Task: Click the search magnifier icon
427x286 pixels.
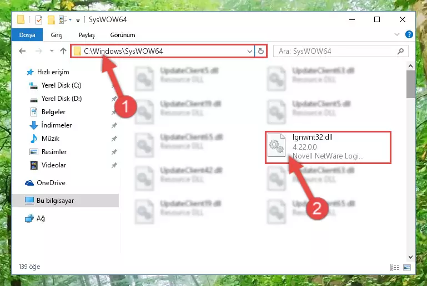Action: [x=400, y=51]
